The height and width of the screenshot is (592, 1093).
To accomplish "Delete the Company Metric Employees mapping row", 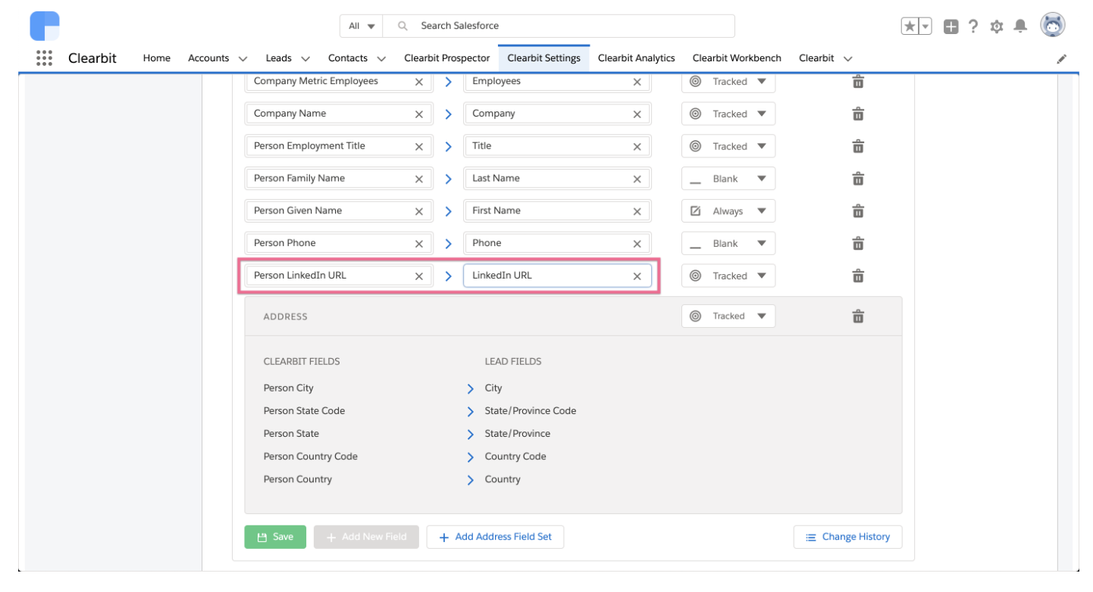I will (x=858, y=81).
